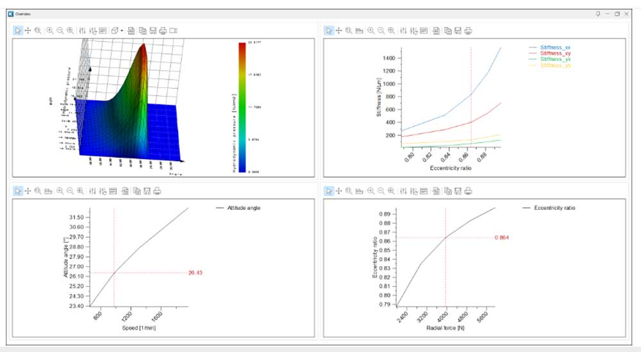Activate pan tool in stiffness plot toolbar
Viewport: 641px width, 352px height.
tap(338, 31)
